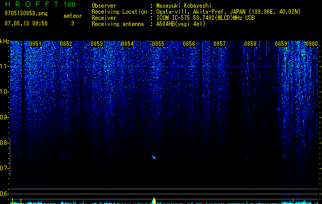Click the 0851 time marker
Image resolution: width=322 pixels, height=204 pixels.
[35, 44]
